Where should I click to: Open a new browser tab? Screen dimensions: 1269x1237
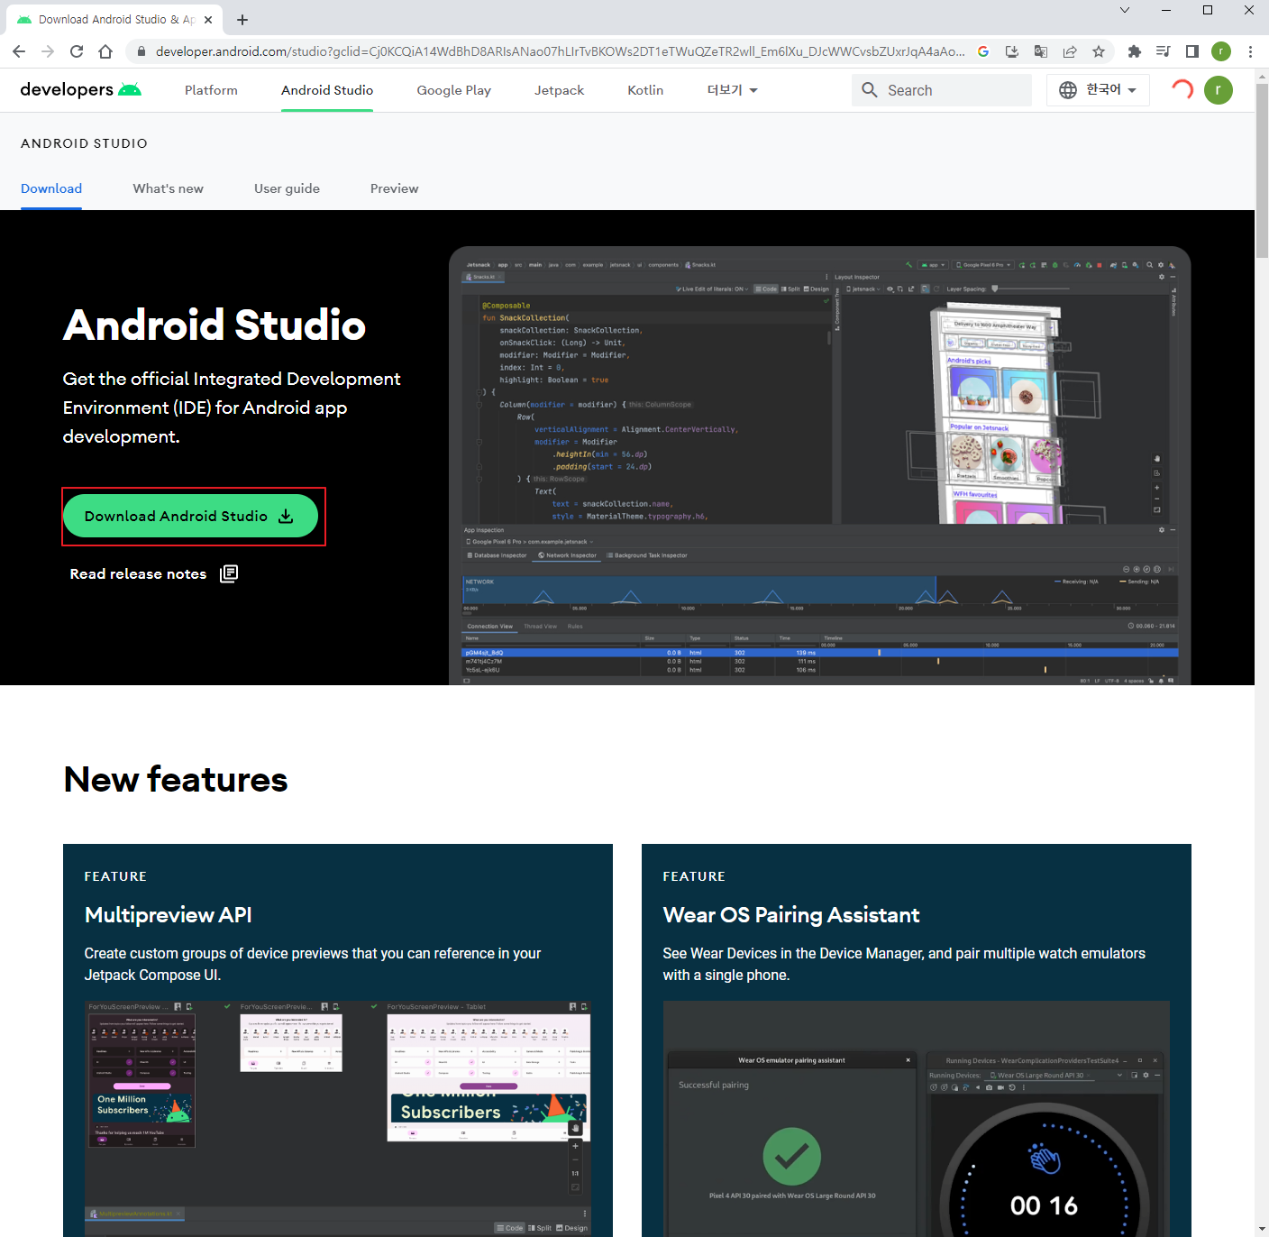(x=242, y=19)
